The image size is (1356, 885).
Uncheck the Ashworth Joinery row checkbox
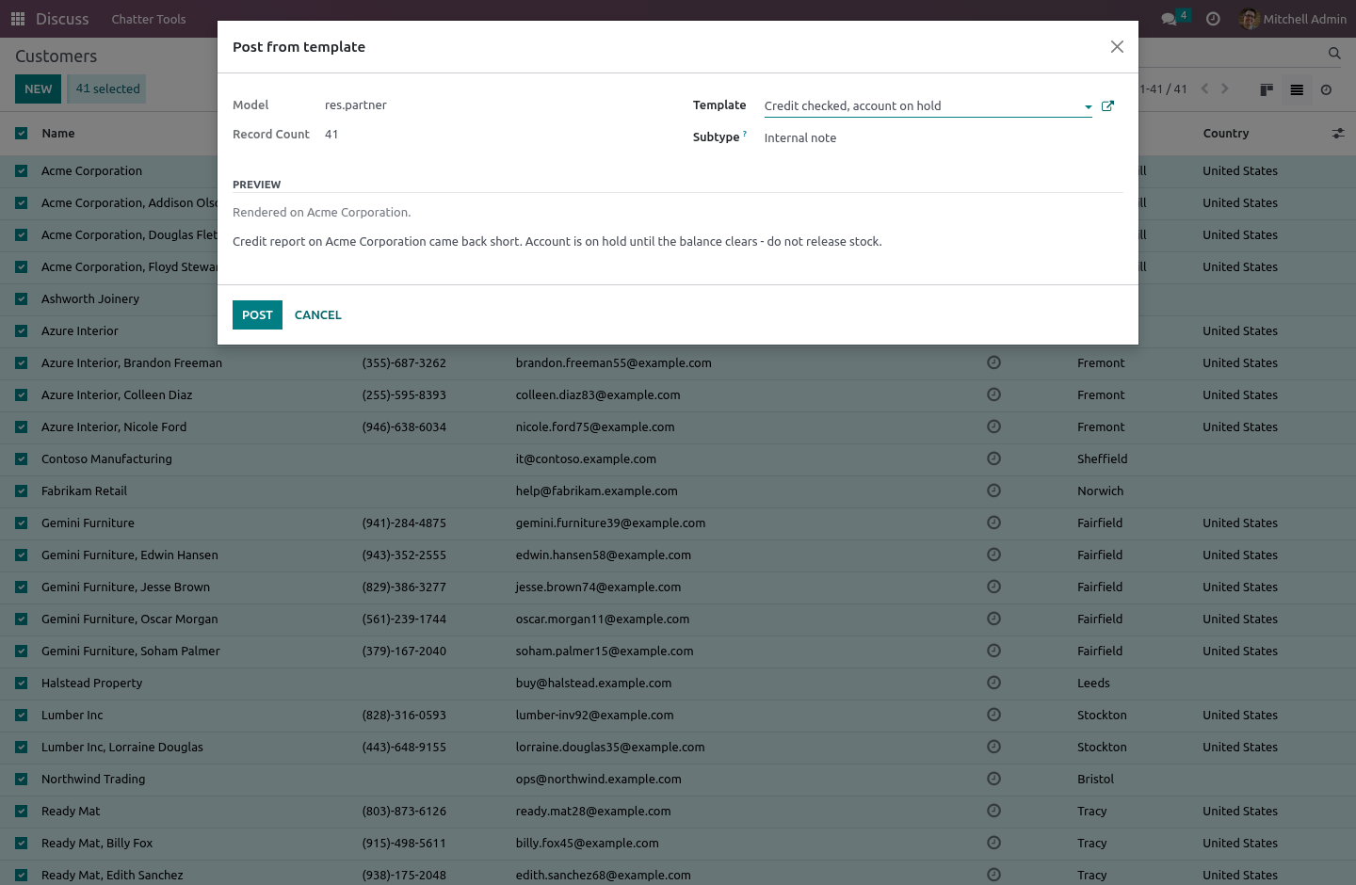(22, 299)
